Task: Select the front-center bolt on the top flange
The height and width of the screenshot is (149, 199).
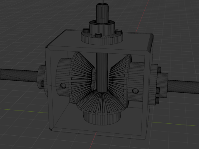Action: 98,35
